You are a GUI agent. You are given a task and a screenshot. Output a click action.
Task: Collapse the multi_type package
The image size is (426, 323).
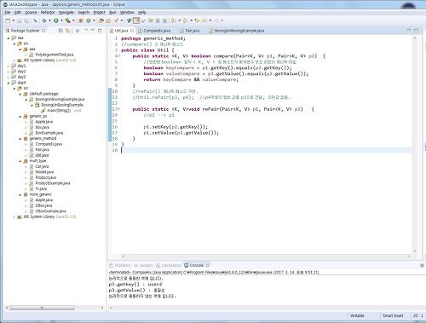pyautogui.click(x=20, y=161)
